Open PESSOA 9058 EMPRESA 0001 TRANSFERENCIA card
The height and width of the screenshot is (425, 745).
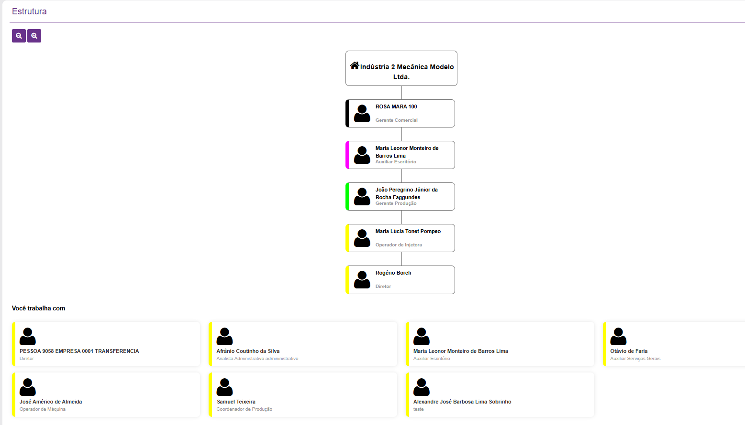point(106,344)
